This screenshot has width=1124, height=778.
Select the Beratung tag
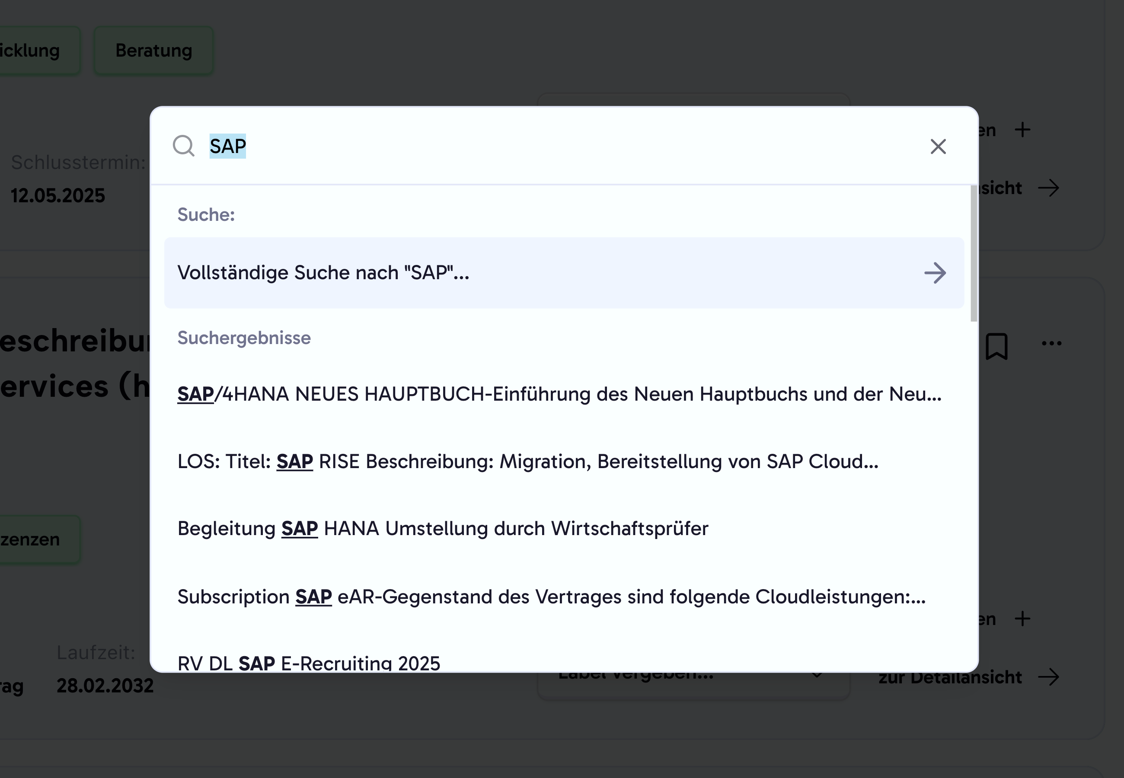tap(153, 51)
